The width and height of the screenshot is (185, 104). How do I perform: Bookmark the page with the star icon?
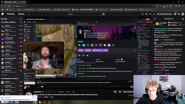point(152,6)
